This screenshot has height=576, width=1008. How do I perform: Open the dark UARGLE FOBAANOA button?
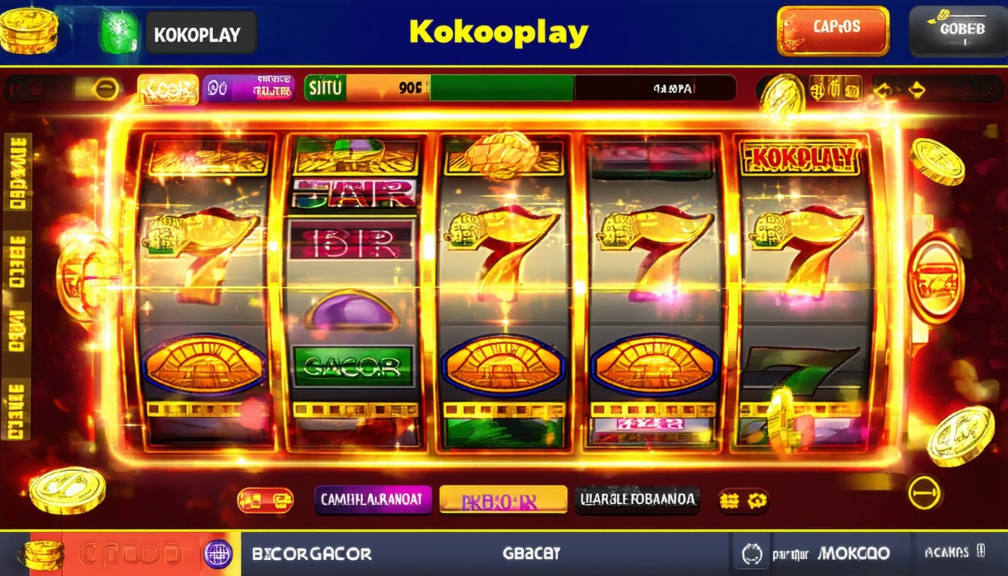click(x=637, y=499)
